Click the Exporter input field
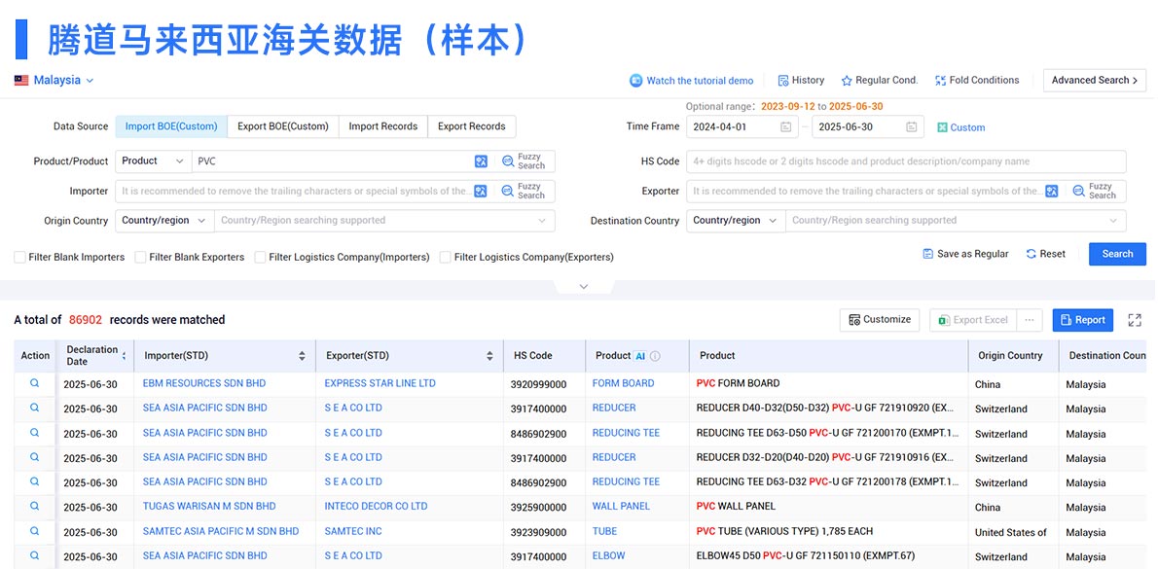Screen dimensions: 1158x569 point(865,192)
